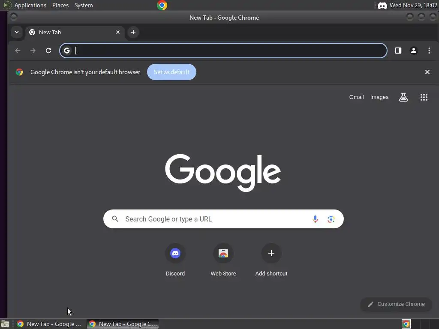Switch to second New Tab taskbar window
This screenshot has width=439, height=329.
[x=123, y=324]
